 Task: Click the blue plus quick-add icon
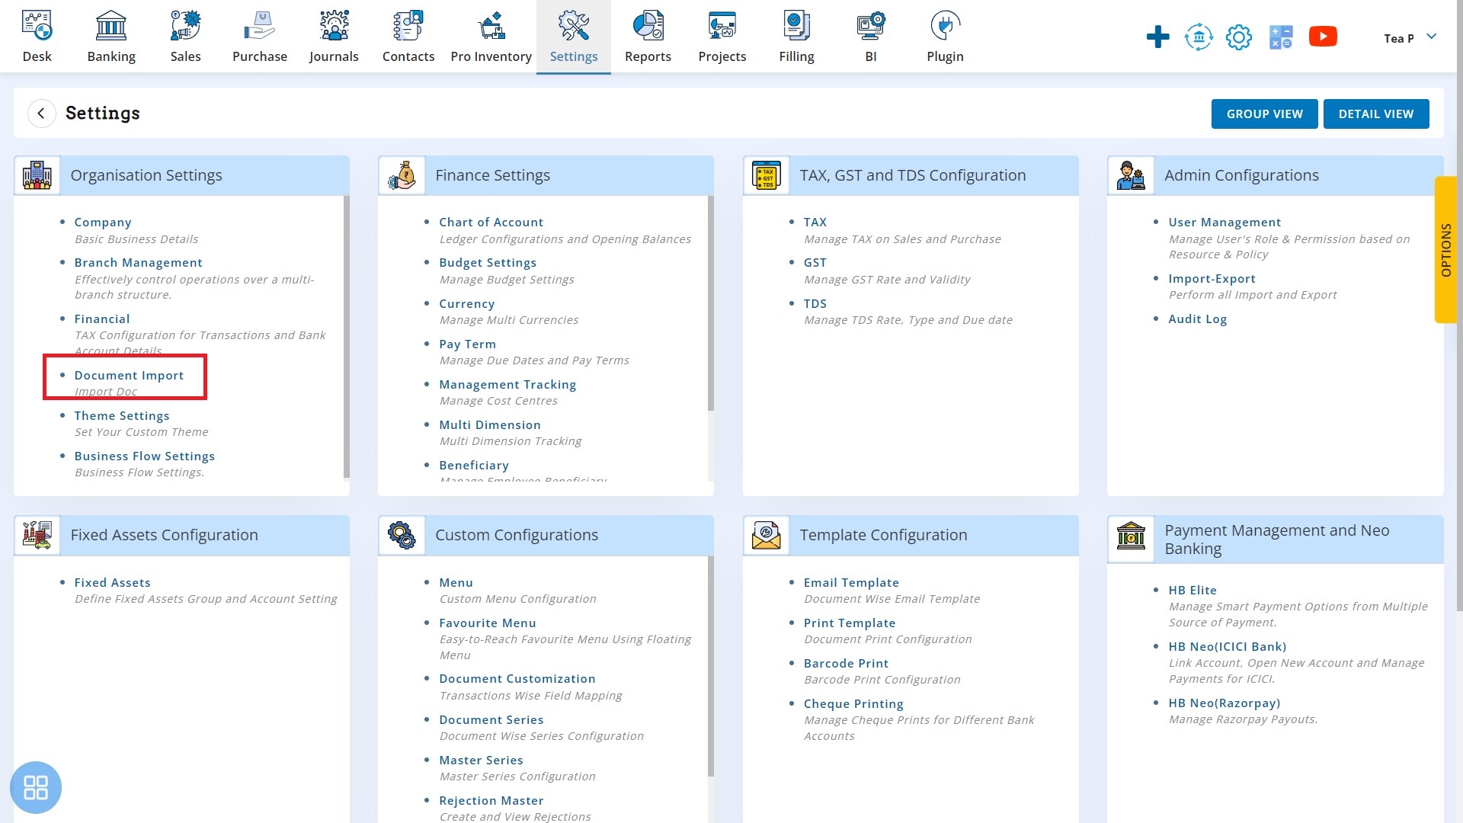(1157, 37)
